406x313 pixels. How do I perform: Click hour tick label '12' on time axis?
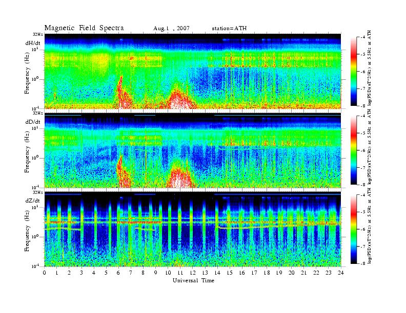pos(193,273)
